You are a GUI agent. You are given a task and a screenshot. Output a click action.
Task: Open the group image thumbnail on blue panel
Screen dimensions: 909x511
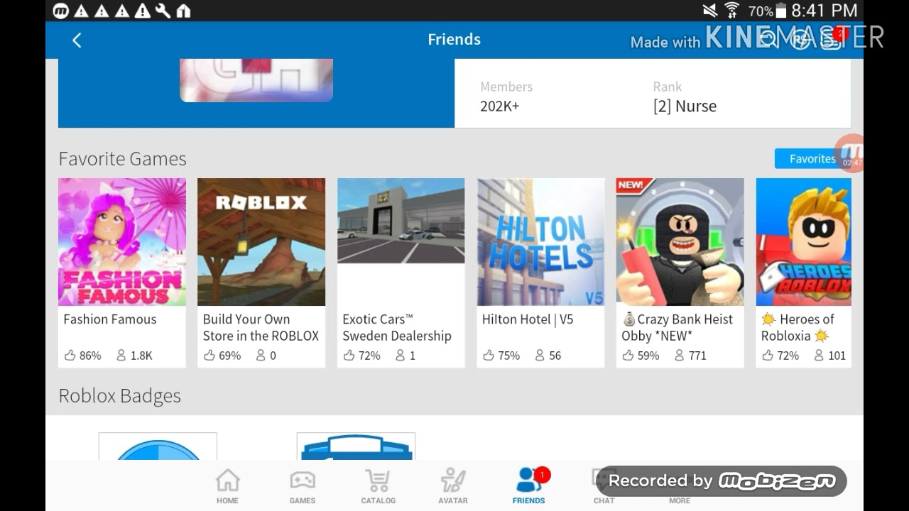[256, 80]
